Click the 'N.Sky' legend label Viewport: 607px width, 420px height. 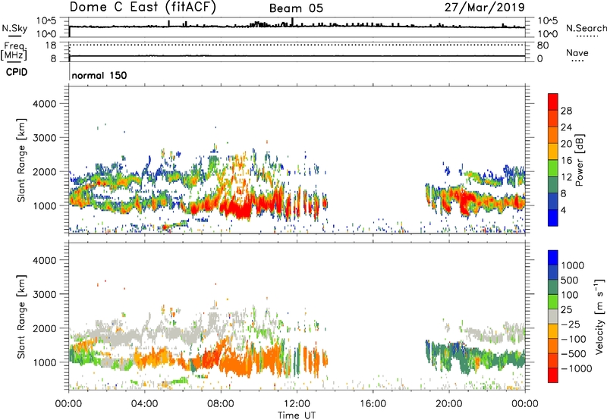(14, 28)
